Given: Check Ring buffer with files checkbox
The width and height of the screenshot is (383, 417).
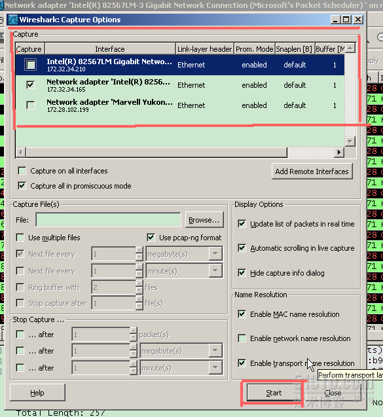Looking at the screenshot, I should point(20,287).
